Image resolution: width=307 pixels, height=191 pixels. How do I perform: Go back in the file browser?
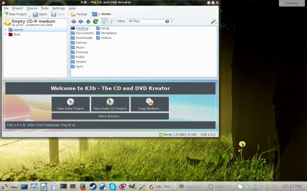tap(74, 21)
